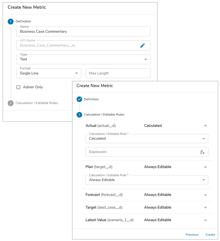
Task: Click the pencil icon to edit API Name
Action: tap(142, 46)
